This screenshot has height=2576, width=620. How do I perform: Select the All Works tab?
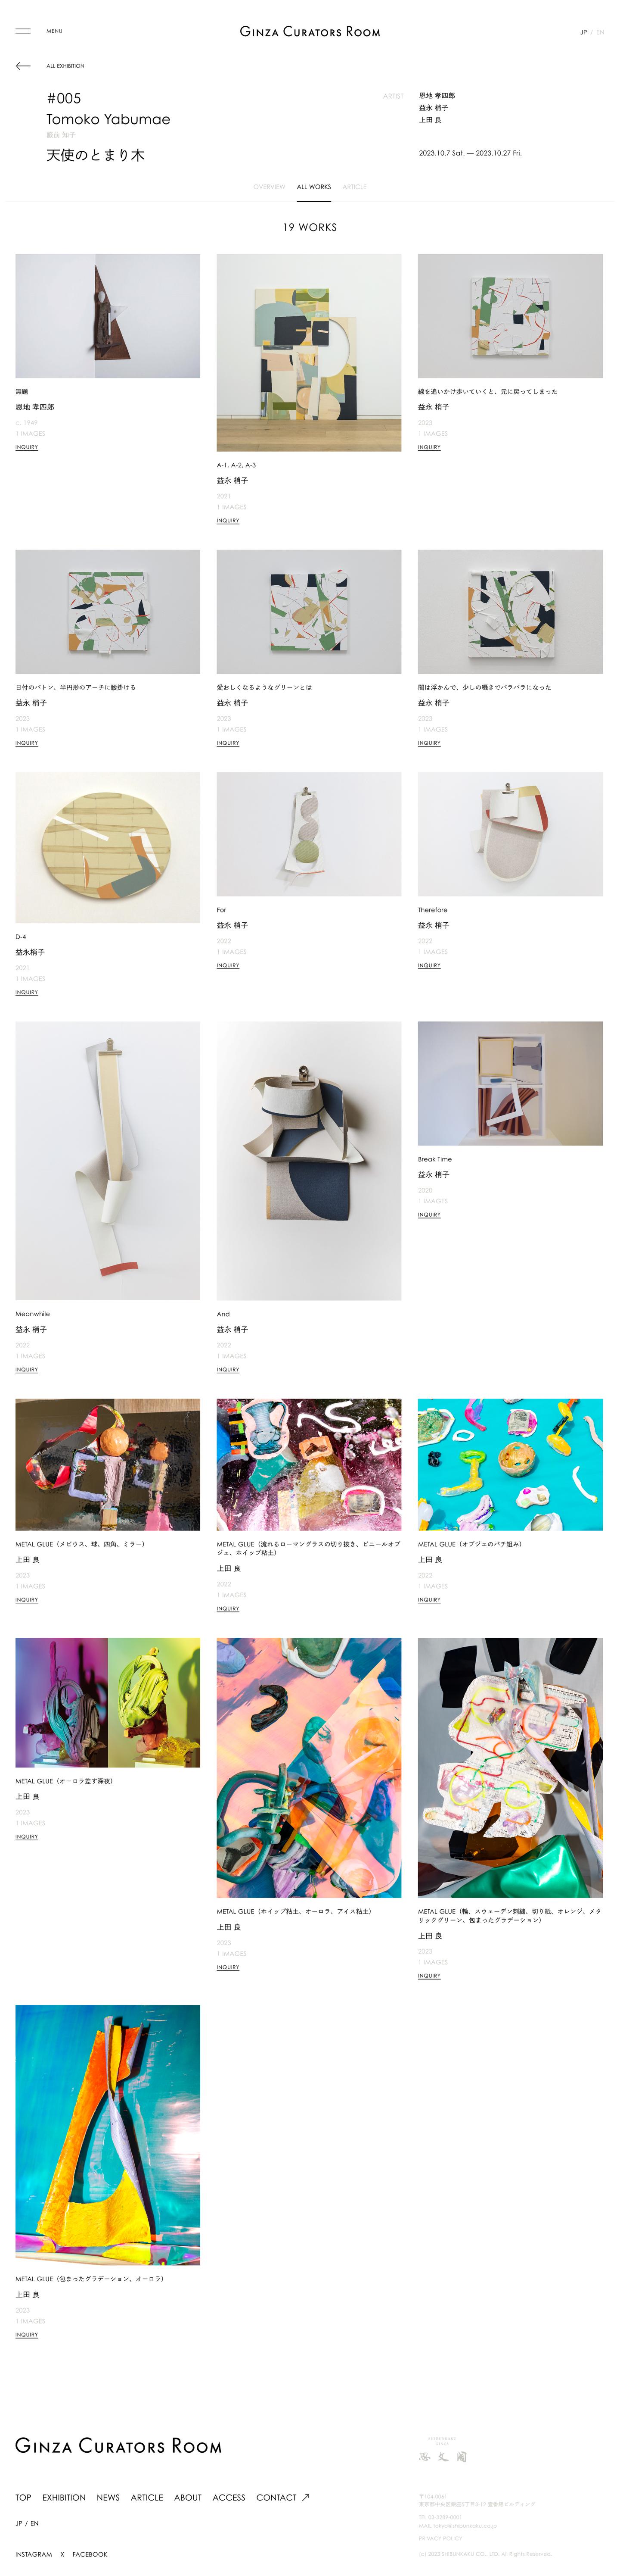[313, 187]
